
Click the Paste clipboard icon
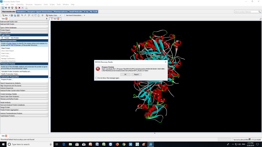coord(38,15)
